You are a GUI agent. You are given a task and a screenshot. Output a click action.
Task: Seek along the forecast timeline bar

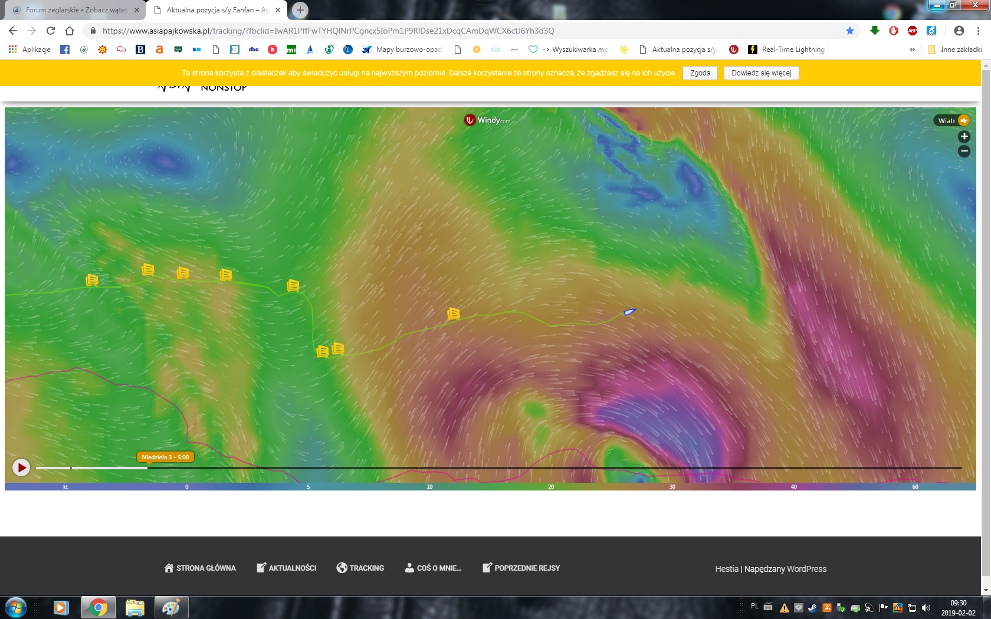tap(498, 468)
